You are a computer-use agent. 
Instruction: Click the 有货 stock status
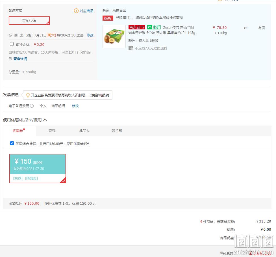261,28
